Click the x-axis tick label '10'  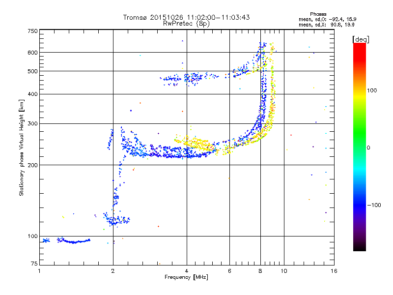pyautogui.click(x=284, y=271)
